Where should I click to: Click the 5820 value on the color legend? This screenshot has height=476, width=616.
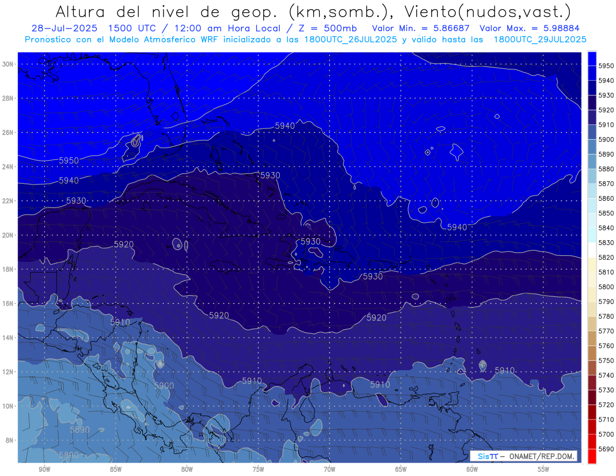606,257
